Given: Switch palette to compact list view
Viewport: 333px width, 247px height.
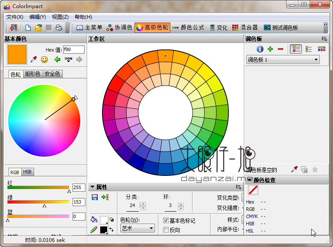Looking at the screenshot, I should pyautogui.click(x=309, y=49).
